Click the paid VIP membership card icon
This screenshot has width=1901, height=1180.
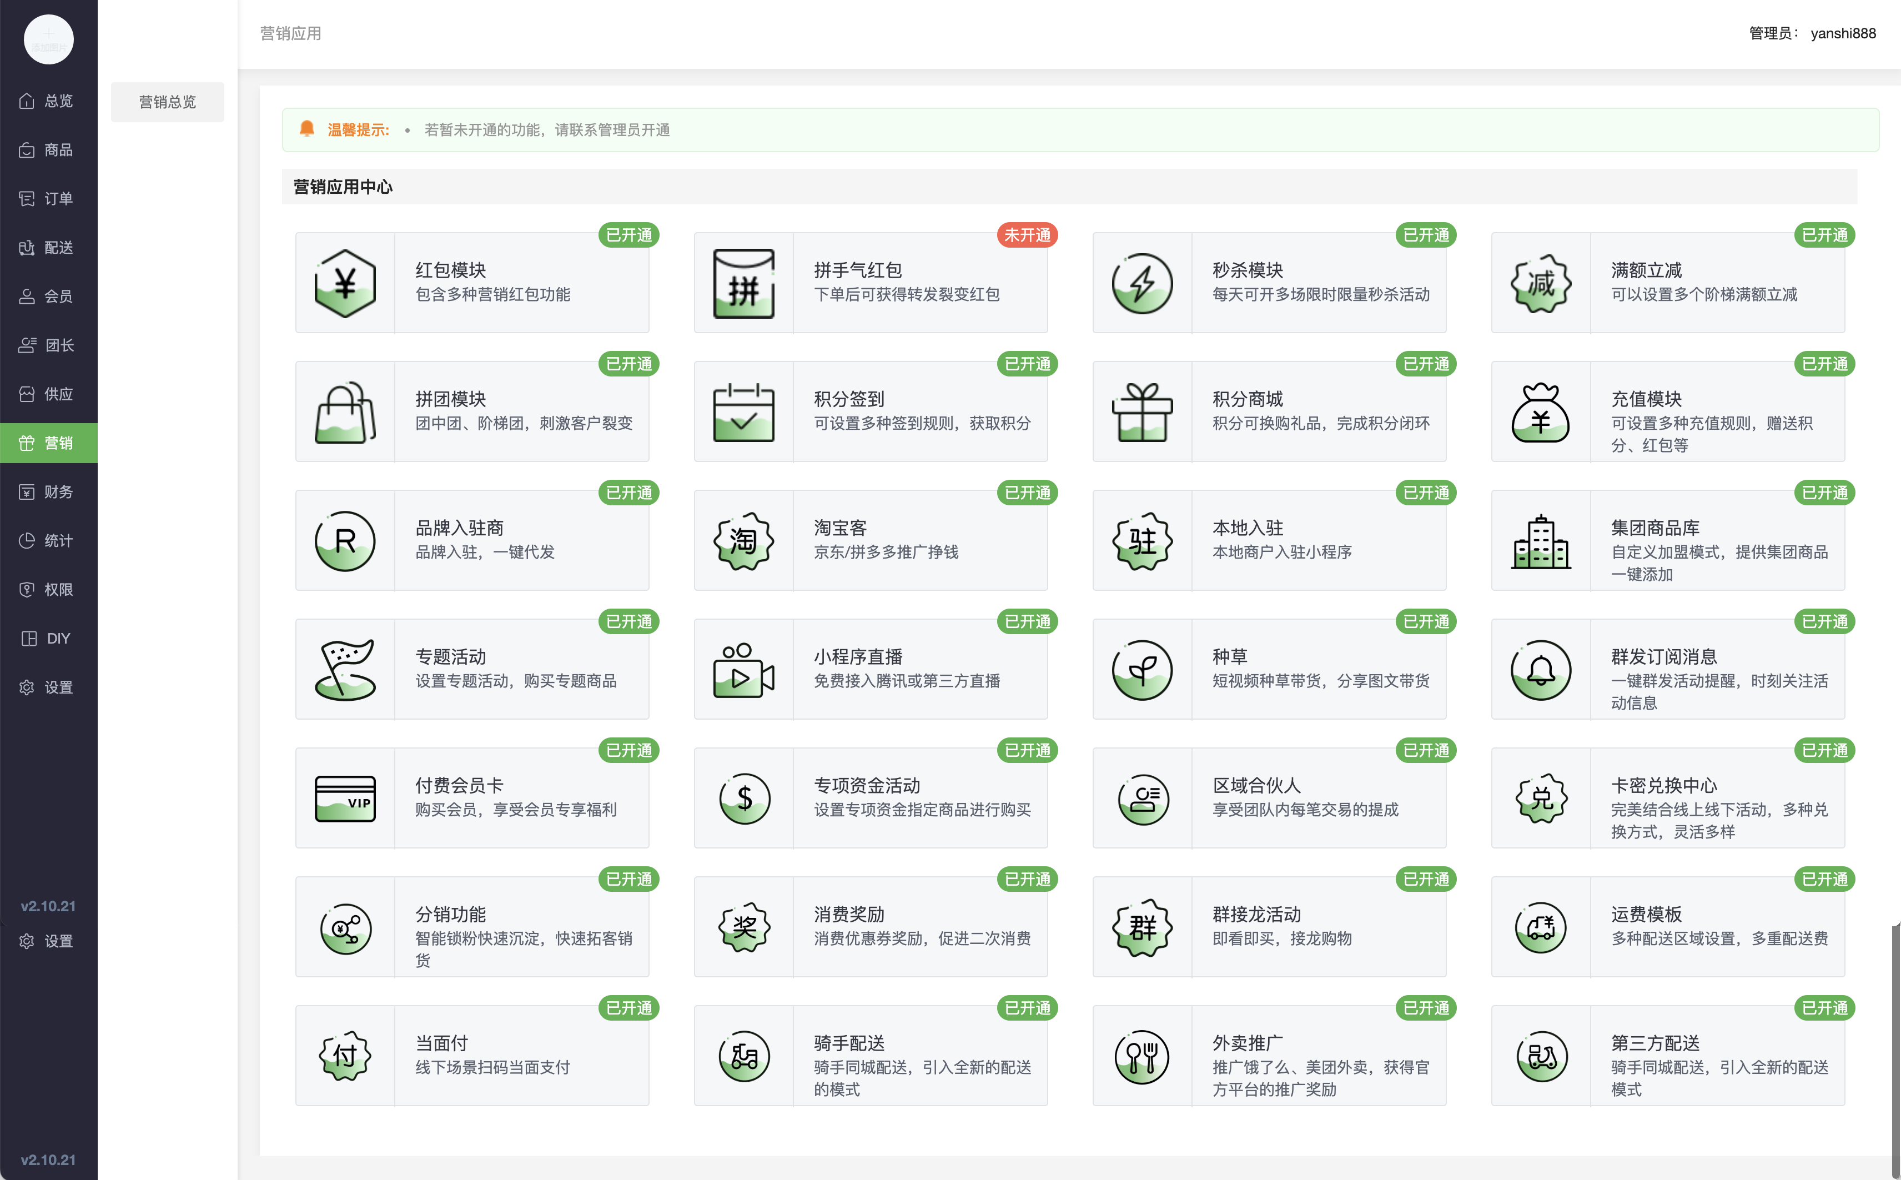point(345,799)
